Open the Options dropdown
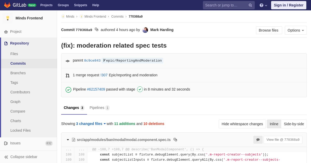This screenshot has height=163, width=311. [x=296, y=30]
